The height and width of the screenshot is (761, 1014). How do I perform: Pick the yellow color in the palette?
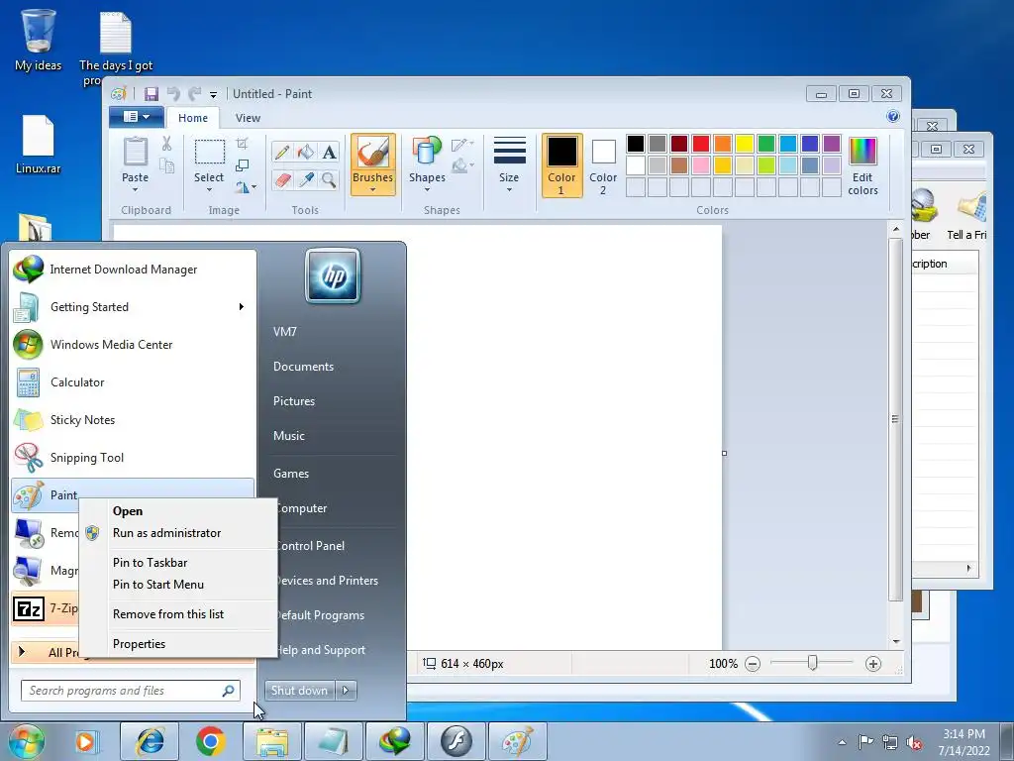click(x=745, y=144)
